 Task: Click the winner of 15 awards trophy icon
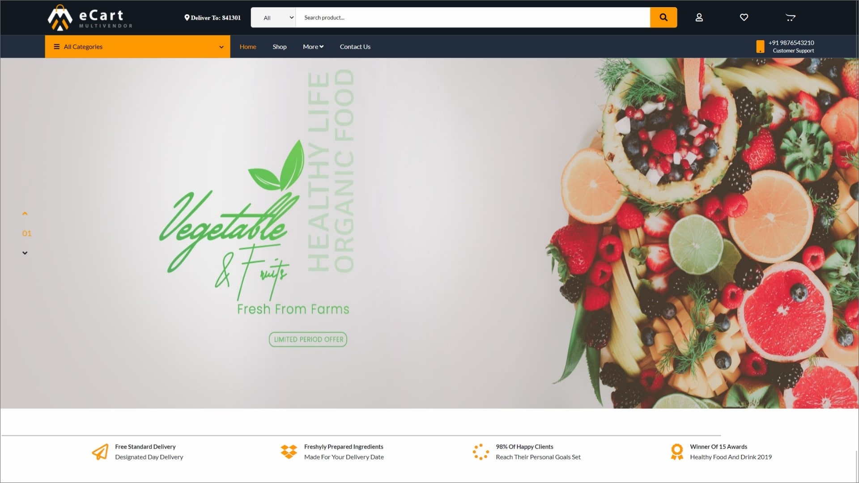677,451
